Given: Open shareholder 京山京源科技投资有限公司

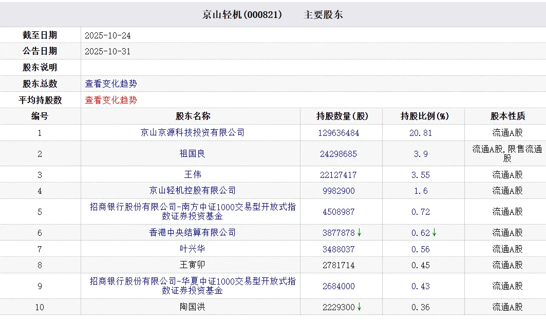Looking at the screenshot, I should coord(192,132).
